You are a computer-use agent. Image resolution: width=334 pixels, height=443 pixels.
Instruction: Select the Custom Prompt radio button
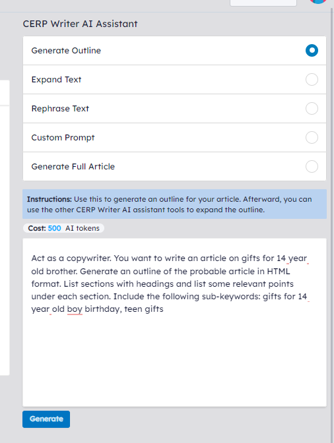coord(312,138)
